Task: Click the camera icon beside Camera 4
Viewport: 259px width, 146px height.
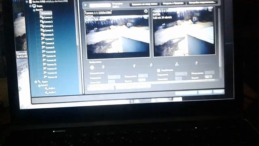Action: click(x=42, y=26)
